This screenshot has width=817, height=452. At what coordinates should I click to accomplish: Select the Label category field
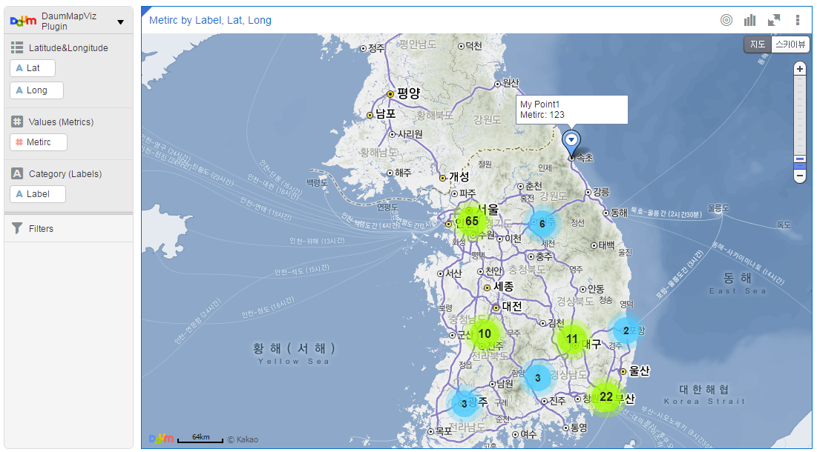(37, 194)
